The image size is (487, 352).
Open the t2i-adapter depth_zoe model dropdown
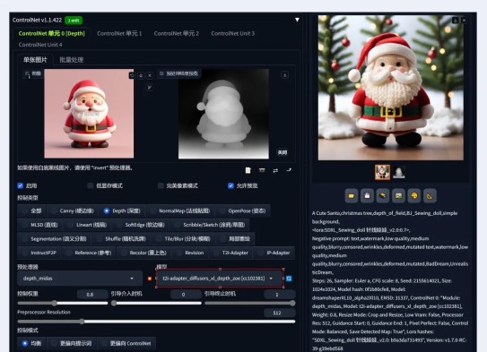[220, 279]
